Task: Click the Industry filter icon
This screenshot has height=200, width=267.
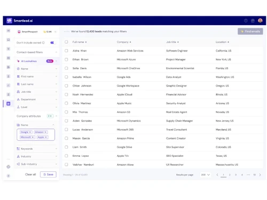Action: [18, 156]
